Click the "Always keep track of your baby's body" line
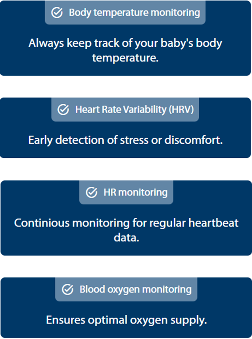The image size is (252, 339). tap(125, 43)
